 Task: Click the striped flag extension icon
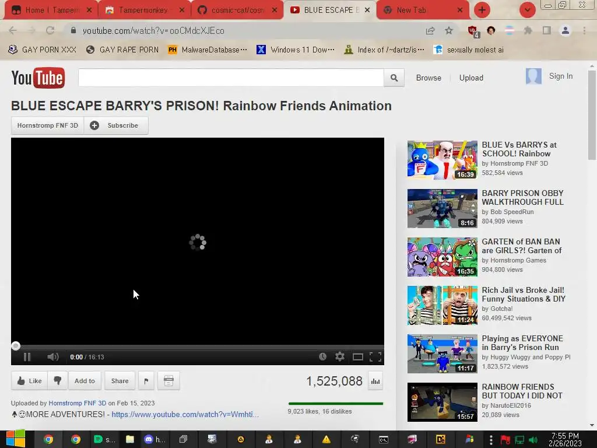[x=510, y=30]
